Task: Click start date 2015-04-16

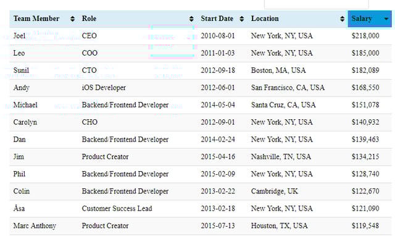Action: point(218,157)
